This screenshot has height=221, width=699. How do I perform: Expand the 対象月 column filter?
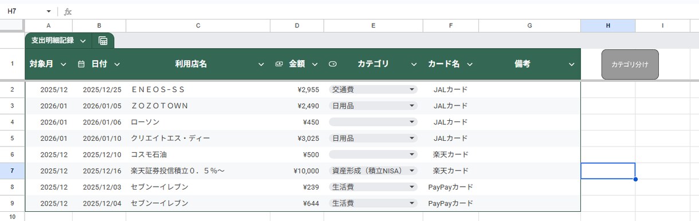click(x=63, y=64)
